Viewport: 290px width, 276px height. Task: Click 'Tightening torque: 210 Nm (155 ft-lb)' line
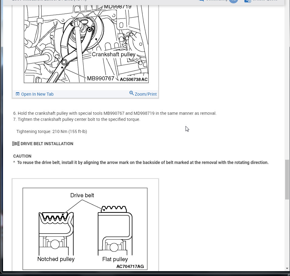(x=52, y=131)
